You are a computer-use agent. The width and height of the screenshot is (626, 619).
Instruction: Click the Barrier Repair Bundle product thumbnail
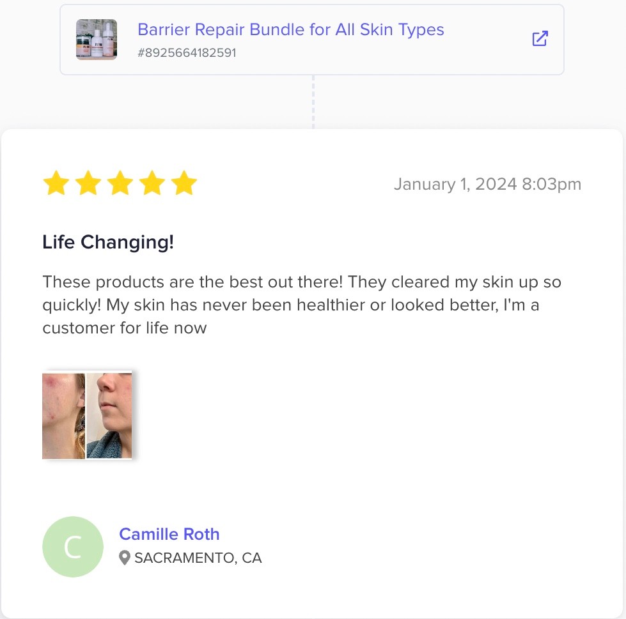click(x=97, y=40)
